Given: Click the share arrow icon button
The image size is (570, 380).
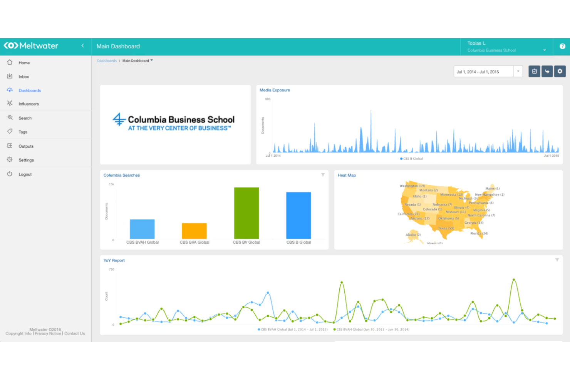Looking at the screenshot, I should coord(547,71).
